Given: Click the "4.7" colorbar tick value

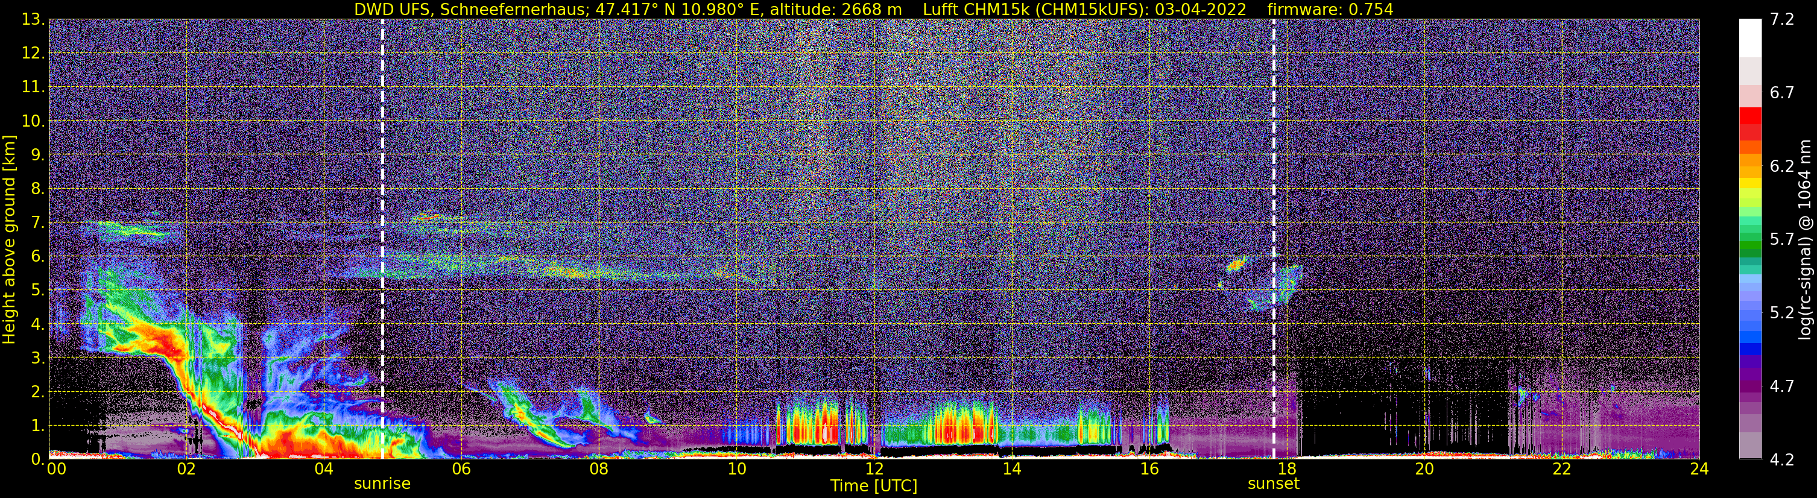Looking at the screenshot, I should [x=1783, y=386].
